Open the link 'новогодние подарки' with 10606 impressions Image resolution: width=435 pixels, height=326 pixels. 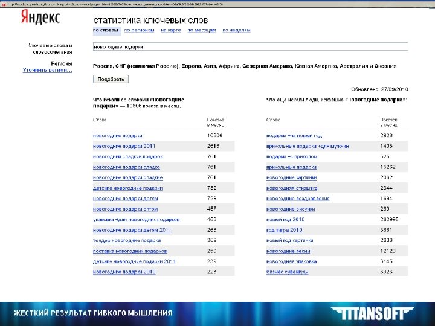pos(118,136)
